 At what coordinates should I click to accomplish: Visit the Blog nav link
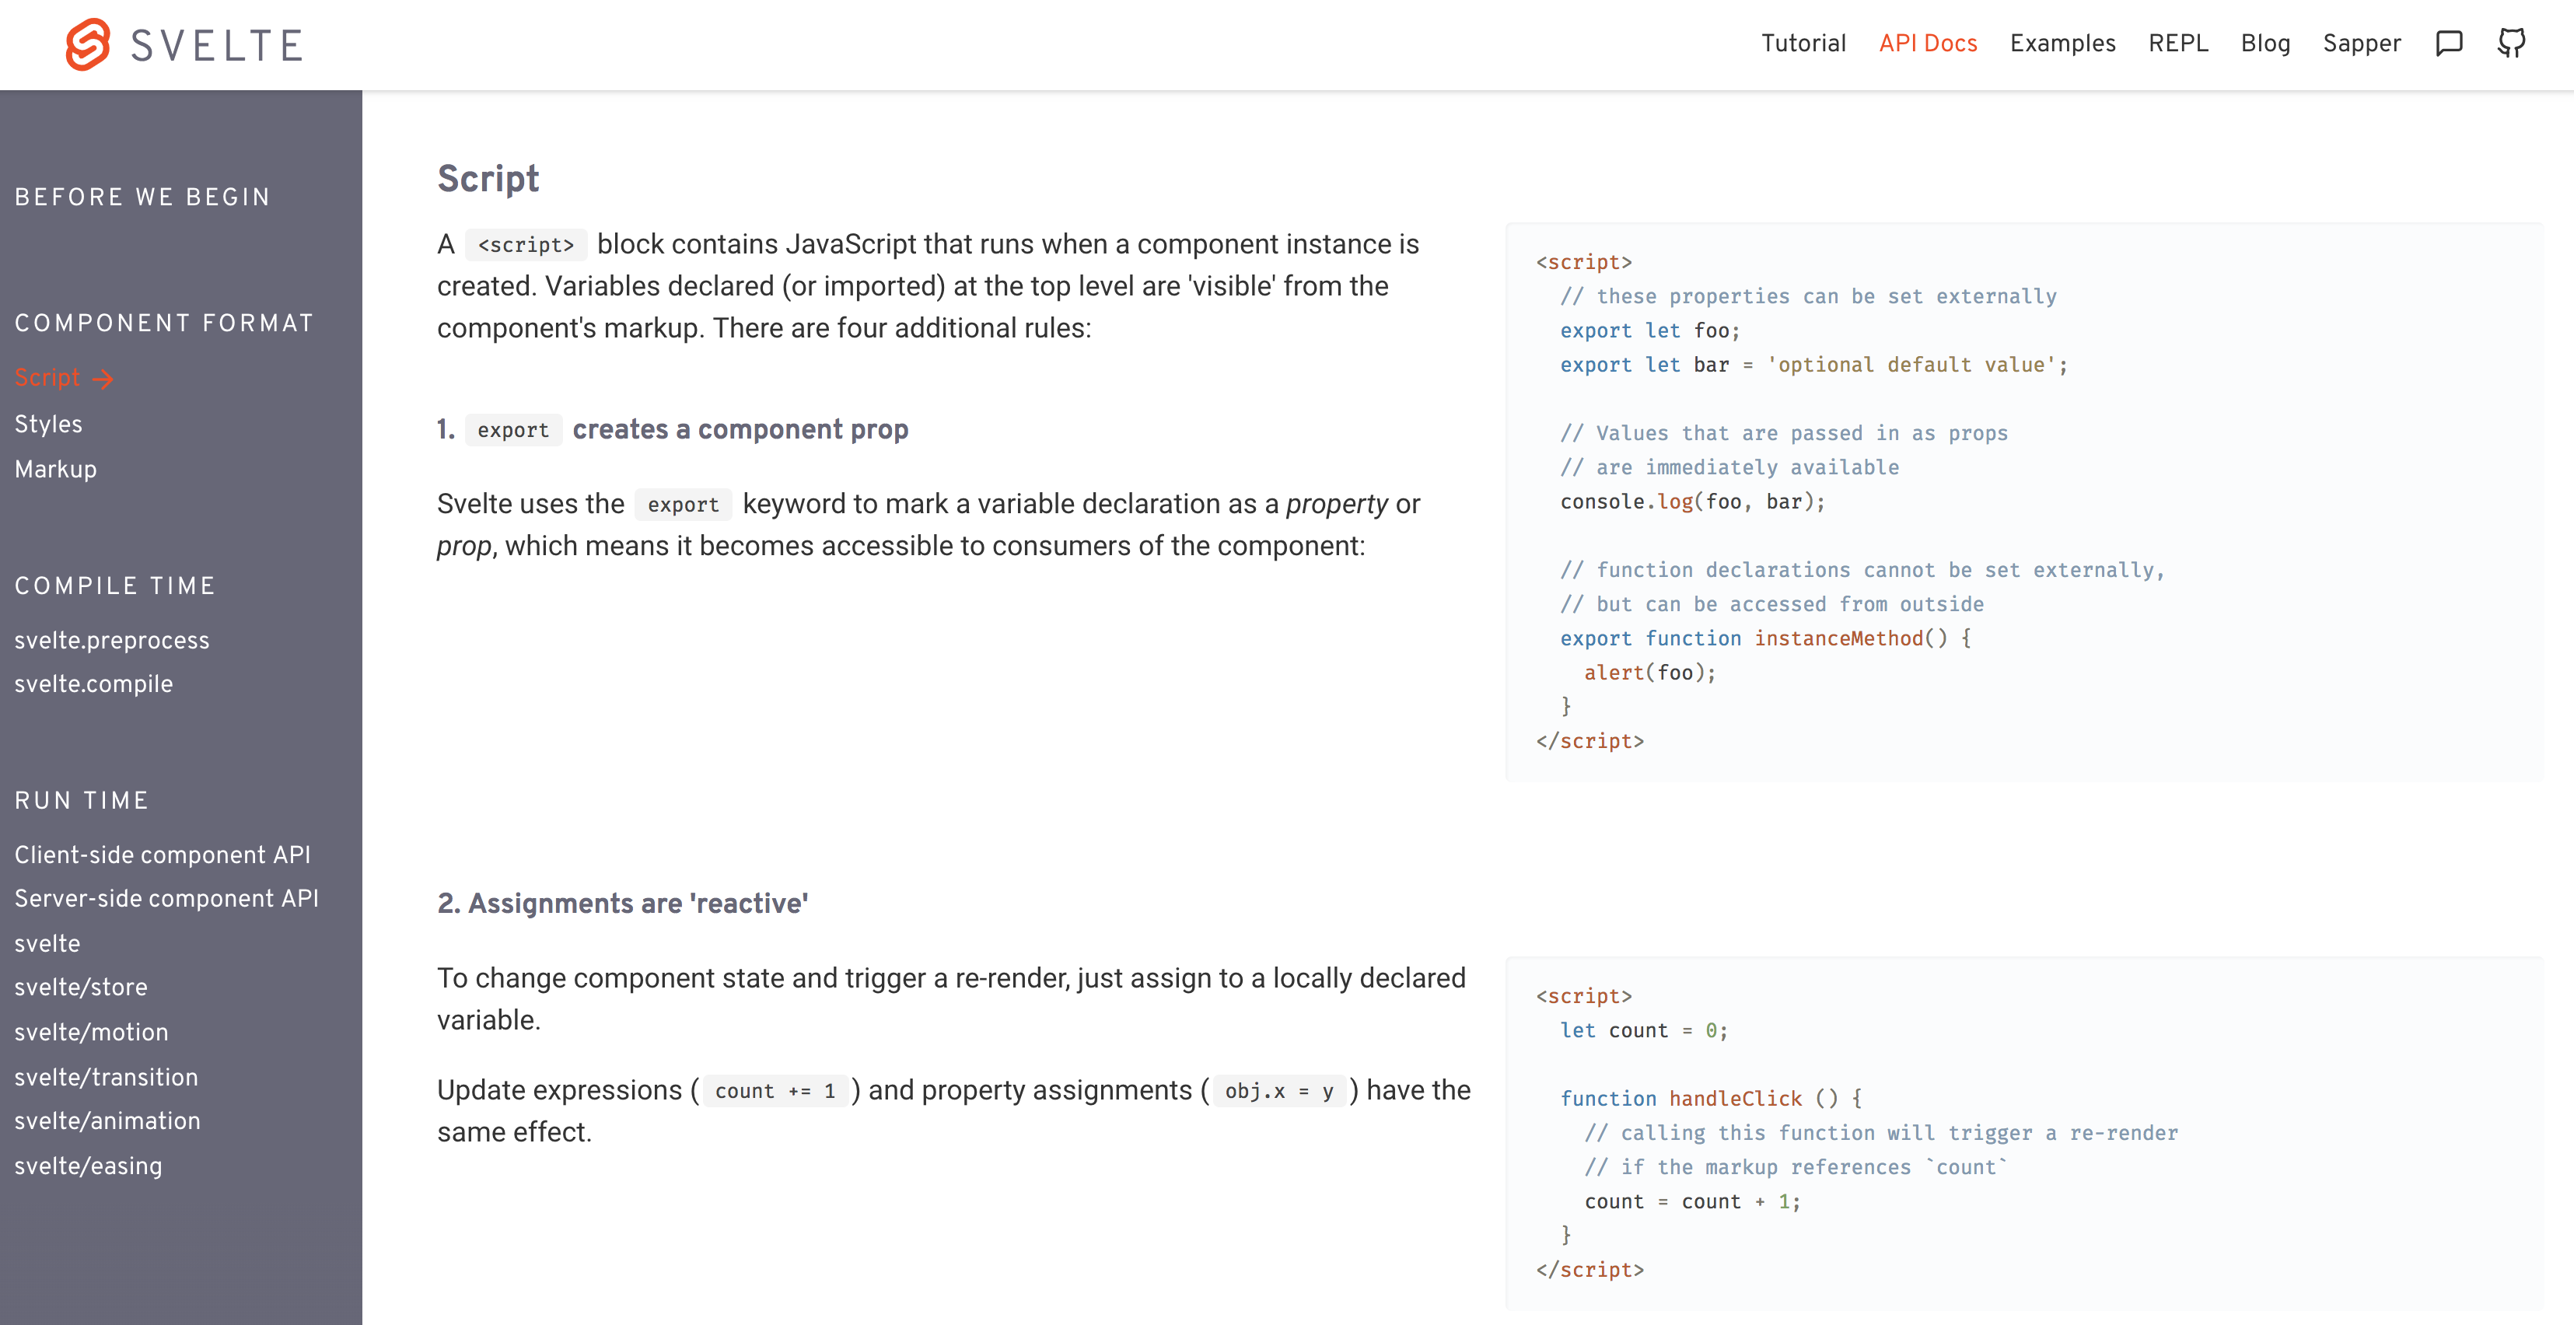2265,43
